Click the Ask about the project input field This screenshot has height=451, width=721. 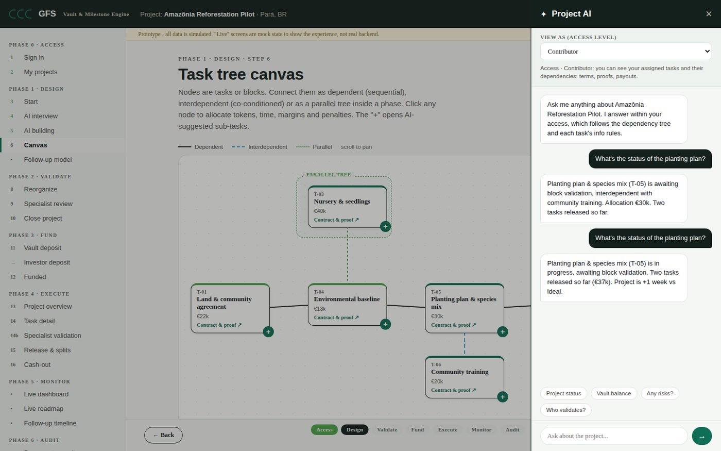point(614,436)
